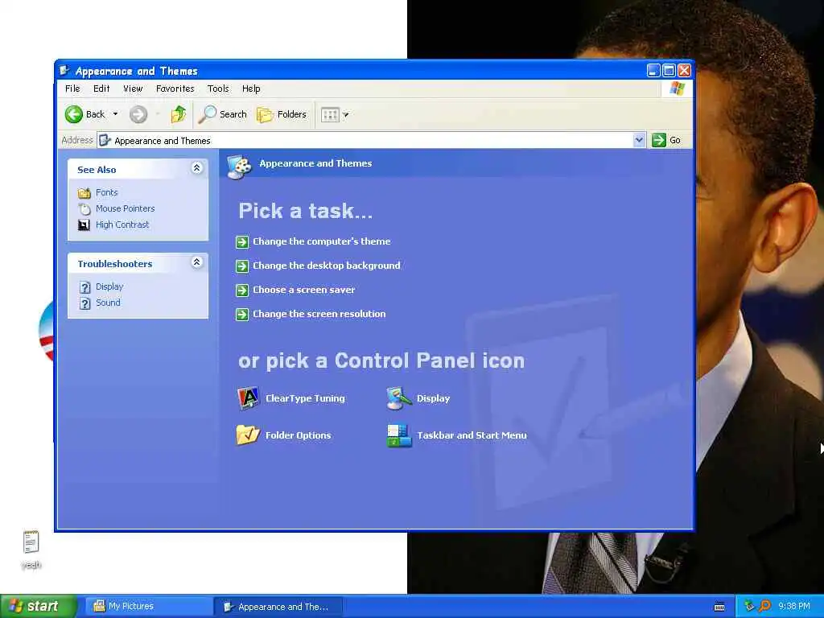Click the Taskbar and Start Menu label
Viewport: 824px width, 618px height.
[x=472, y=435]
